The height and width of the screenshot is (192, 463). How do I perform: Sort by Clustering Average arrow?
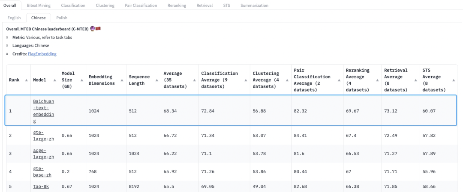pyautogui.click(x=287, y=80)
